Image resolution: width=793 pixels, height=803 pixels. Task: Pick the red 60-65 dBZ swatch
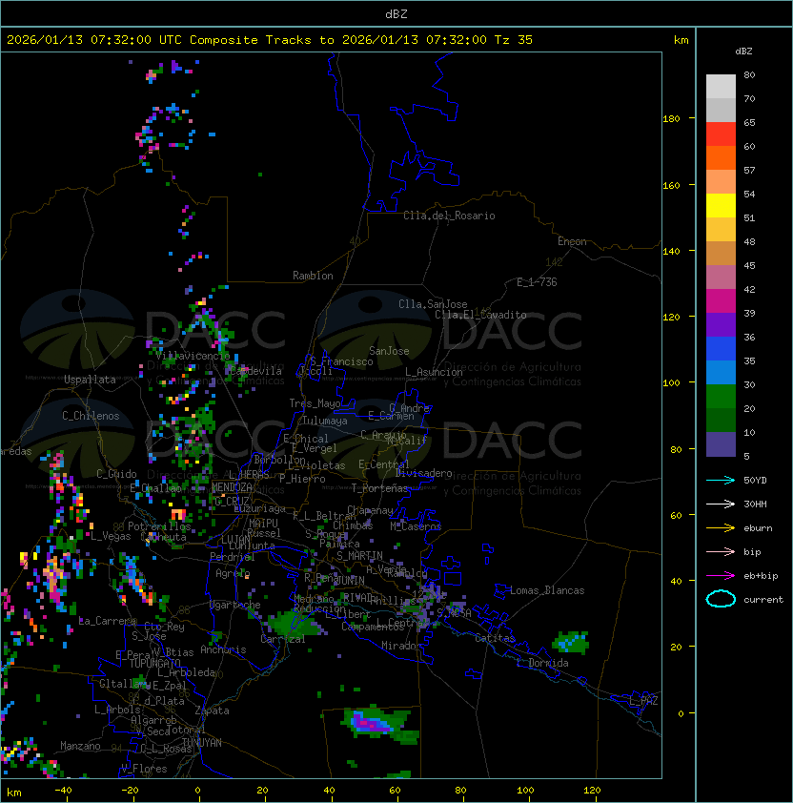tap(721, 134)
